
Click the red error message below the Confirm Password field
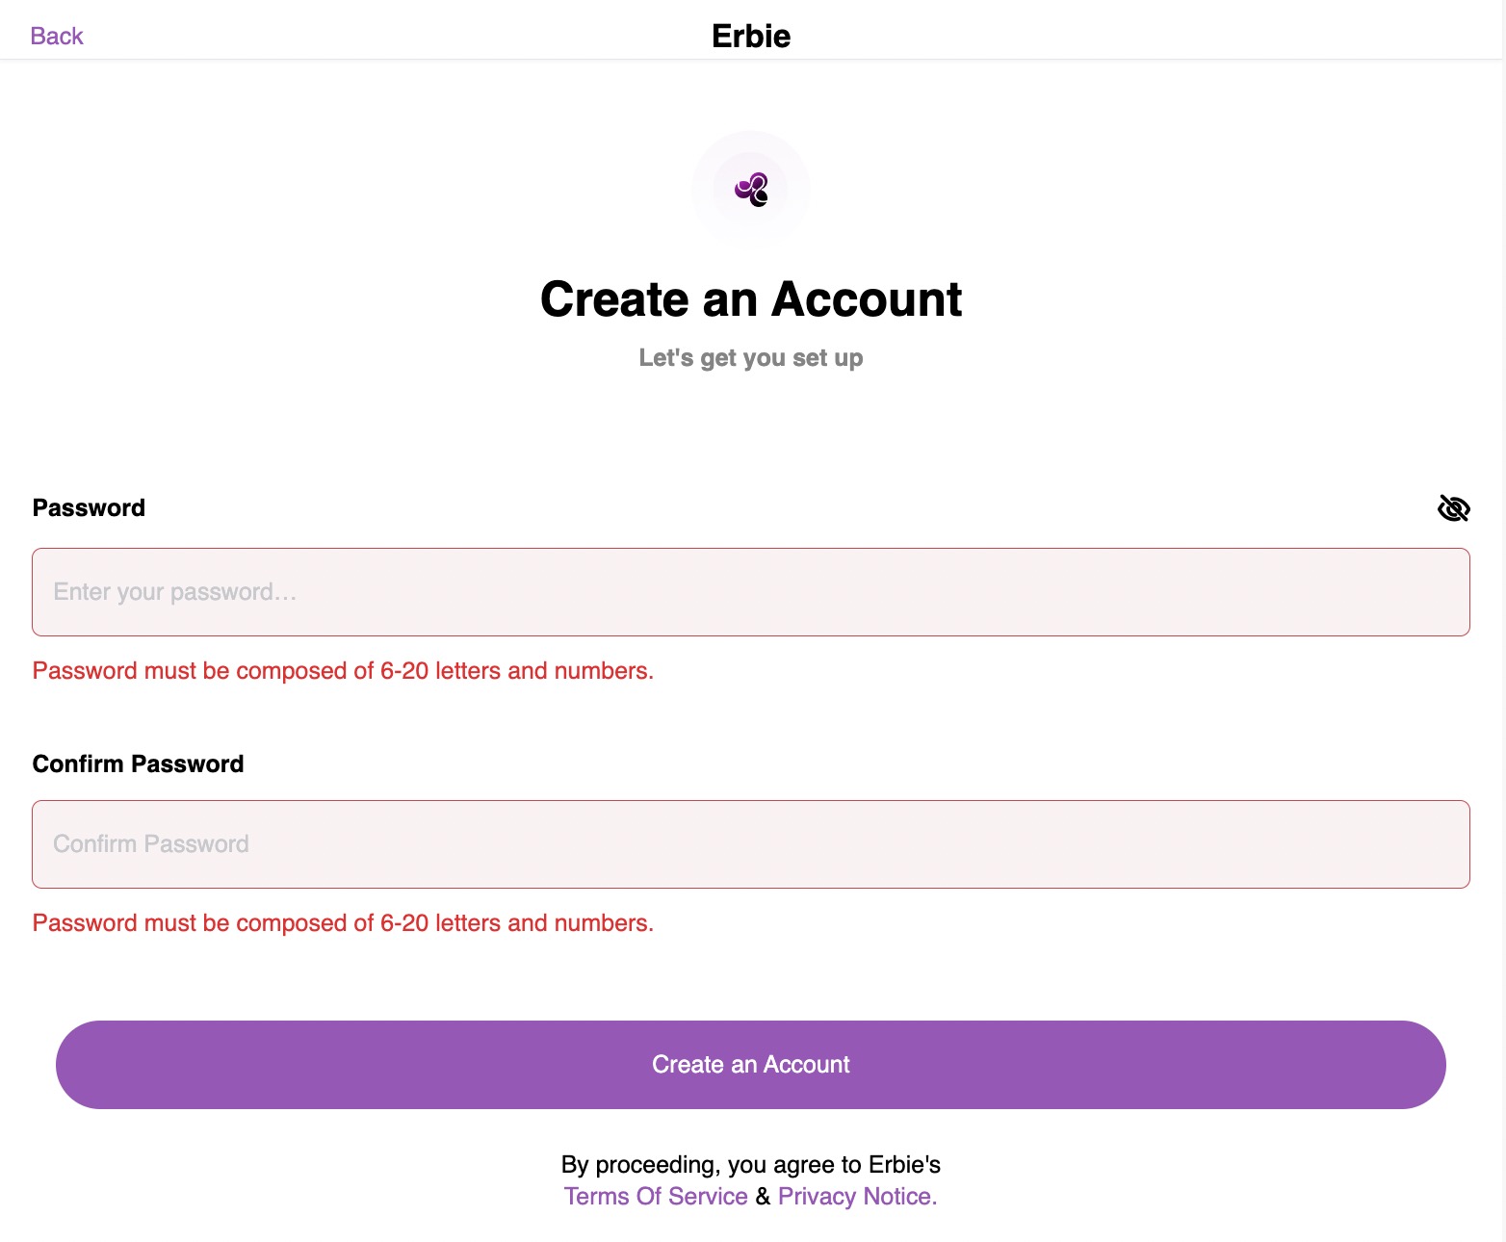click(343, 923)
